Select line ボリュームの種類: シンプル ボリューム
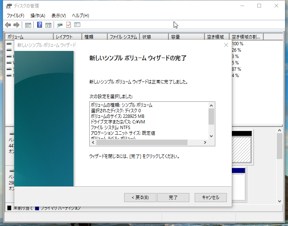Screen dimensions: 288x226 (x=121, y=105)
